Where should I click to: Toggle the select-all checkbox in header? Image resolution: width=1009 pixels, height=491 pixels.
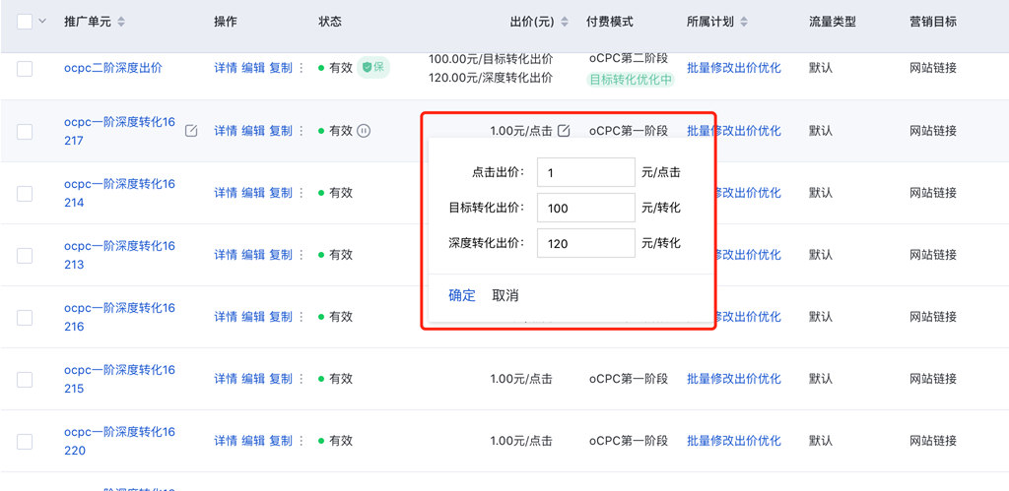[x=25, y=22]
